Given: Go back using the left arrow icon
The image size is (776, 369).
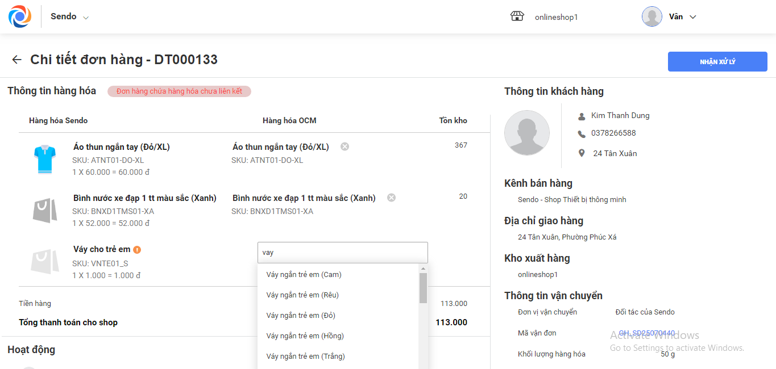Looking at the screenshot, I should point(16,60).
